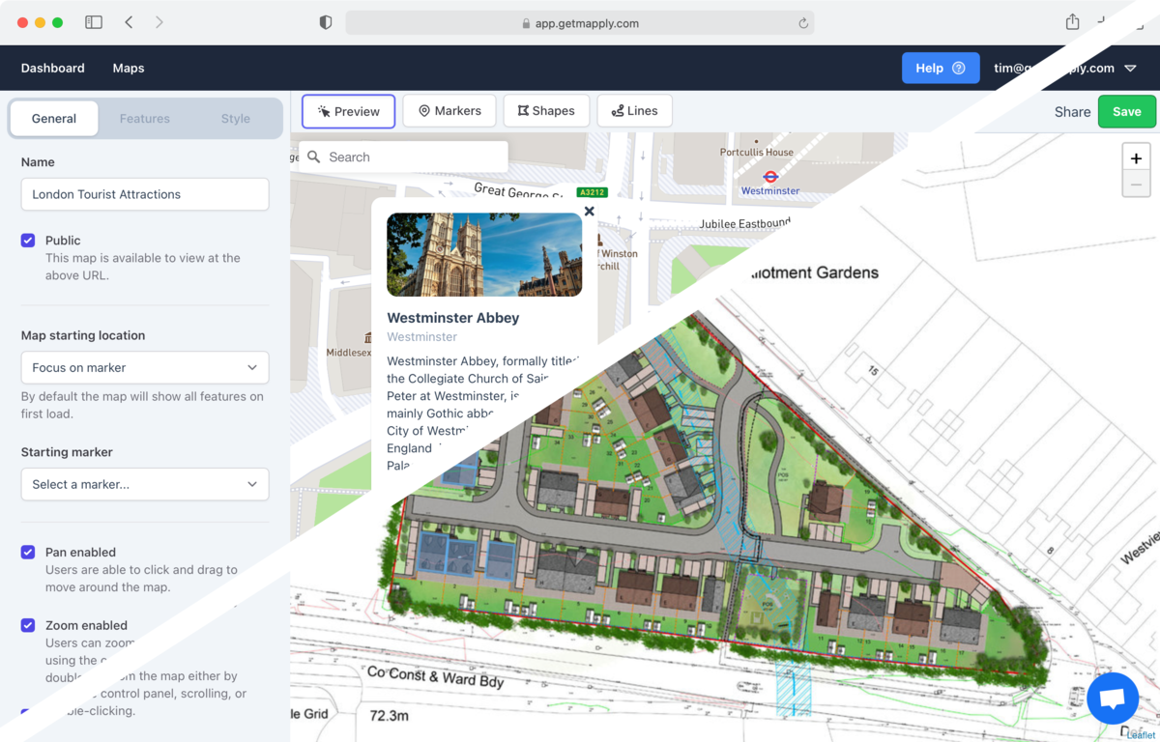Click the Westminster Abbey photo thumbnail
The image size is (1160, 742).
point(484,254)
